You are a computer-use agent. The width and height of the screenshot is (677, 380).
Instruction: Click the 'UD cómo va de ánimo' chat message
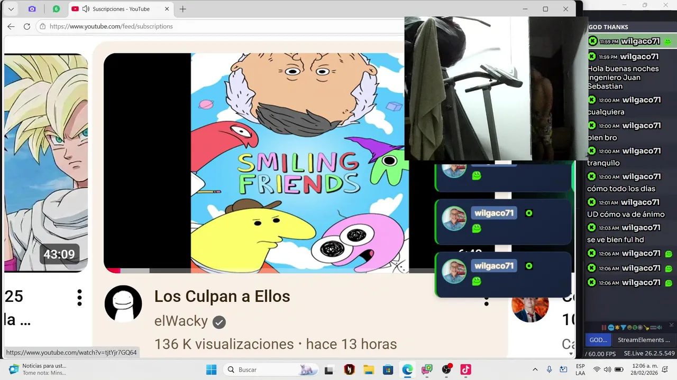(x=626, y=214)
